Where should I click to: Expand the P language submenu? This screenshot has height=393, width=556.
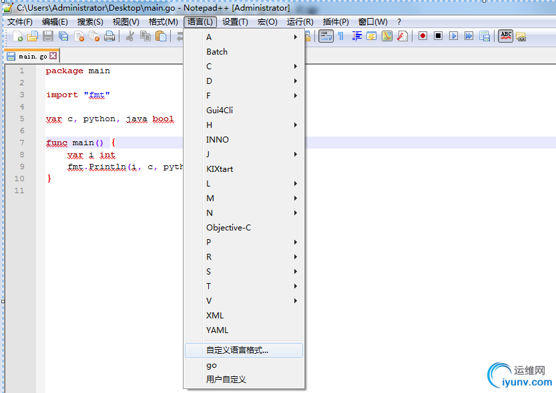244,242
